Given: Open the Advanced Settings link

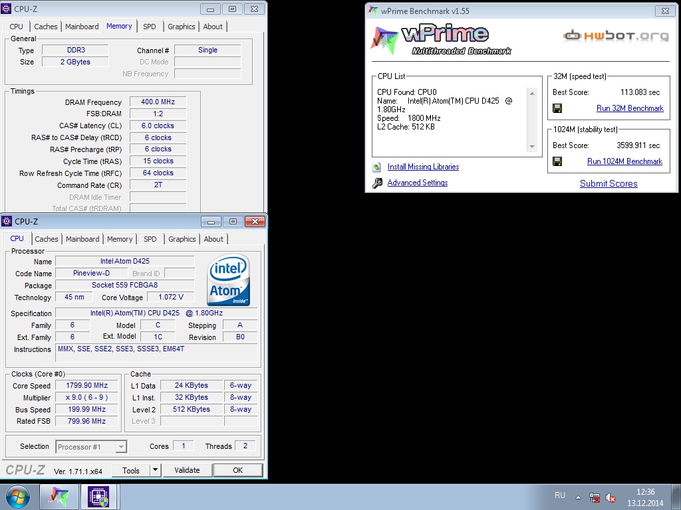Looking at the screenshot, I should [418, 183].
